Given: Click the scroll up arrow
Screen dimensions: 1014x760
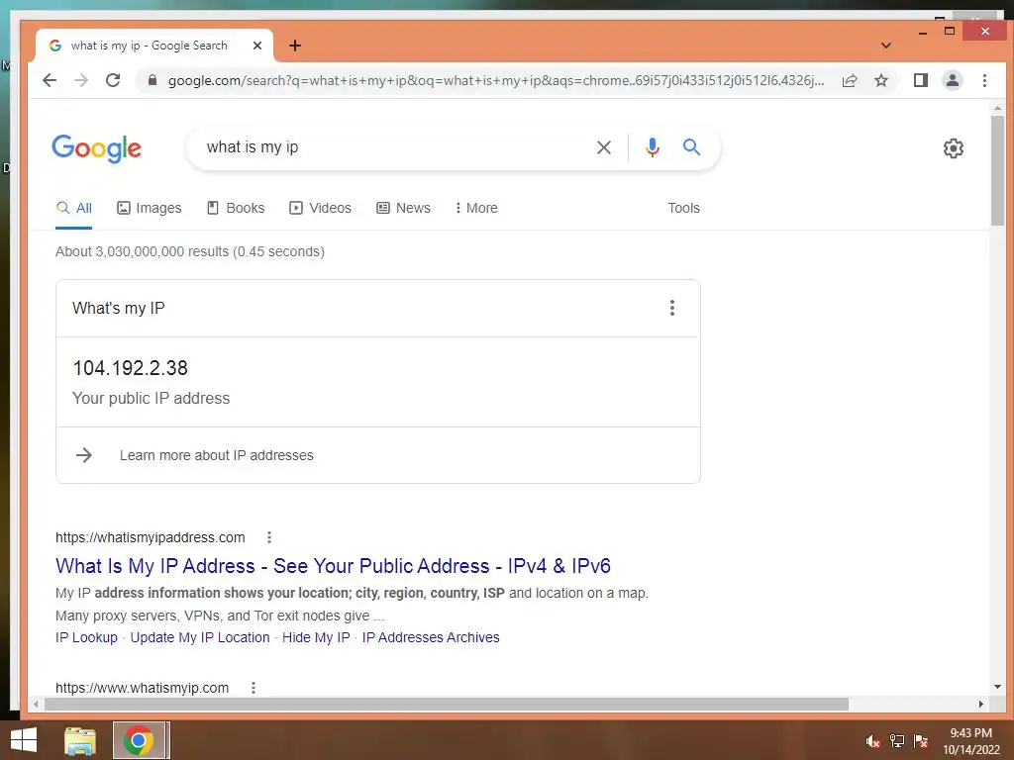Looking at the screenshot, I should pyautogui.click(x=997, y=109).
